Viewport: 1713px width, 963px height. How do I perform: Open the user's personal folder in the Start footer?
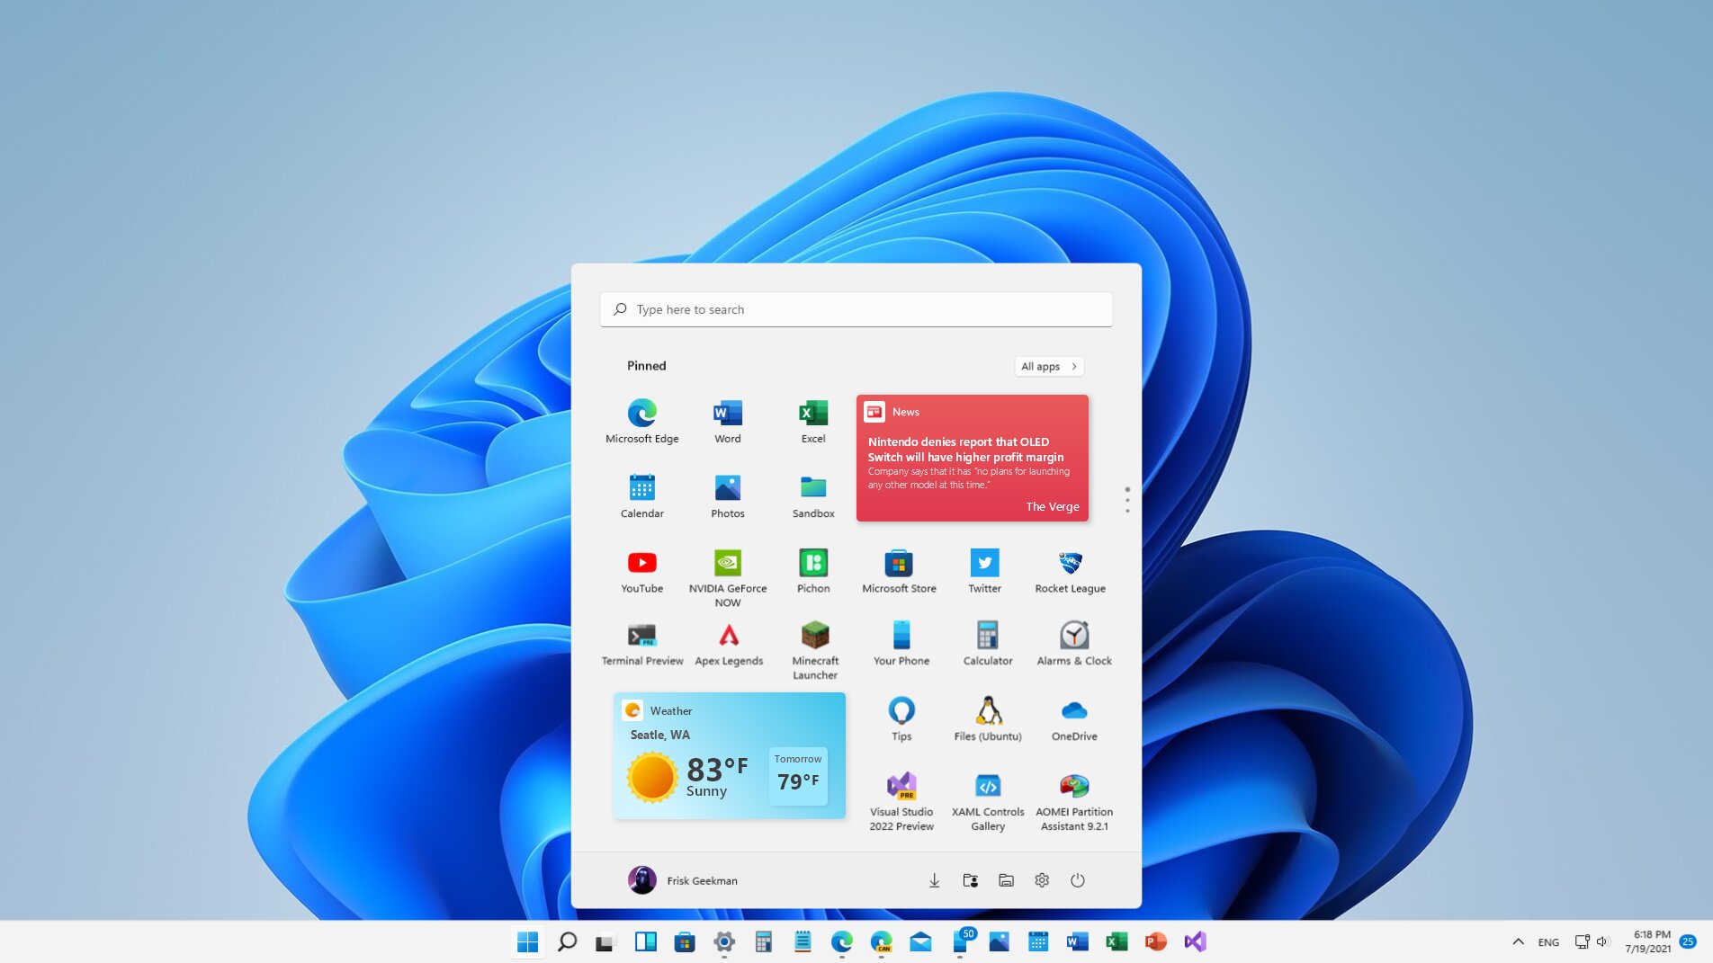click(x=970, y=880)
